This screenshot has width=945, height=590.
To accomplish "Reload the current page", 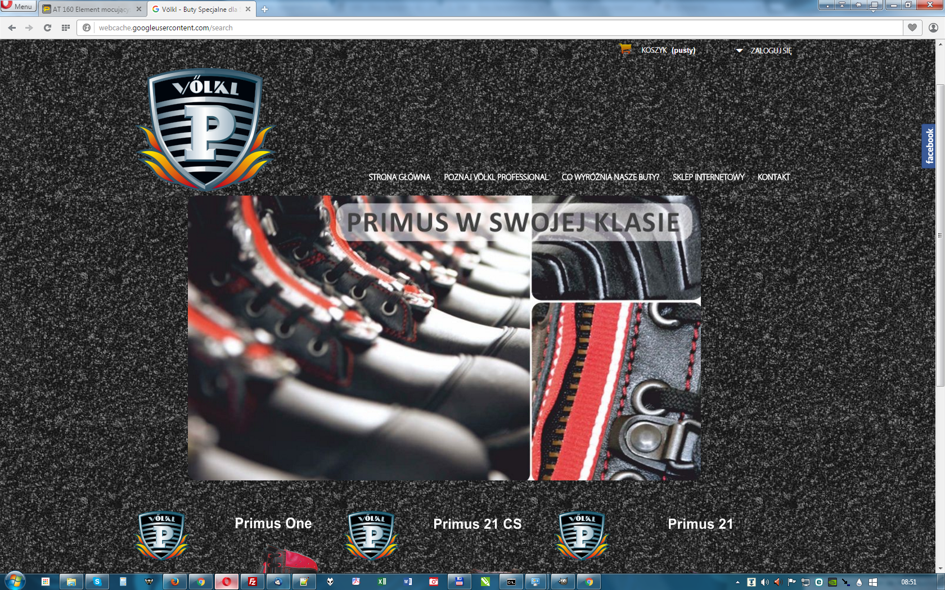I will click(x=47, y=28).
